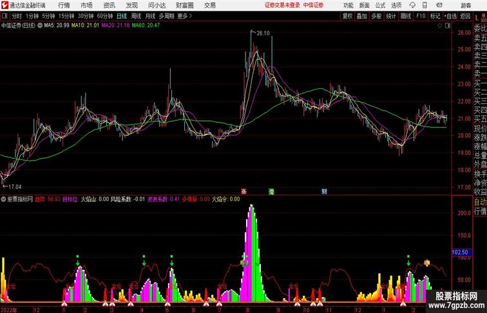The height and width of the screenshot is (313, 487).
Task: Toggle the left sidebar panel icon
Action: point(5,16)
